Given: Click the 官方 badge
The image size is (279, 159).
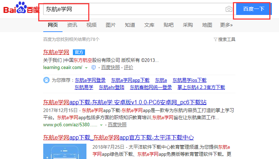Looking at the screenshot, I should [x=79, y=52].
